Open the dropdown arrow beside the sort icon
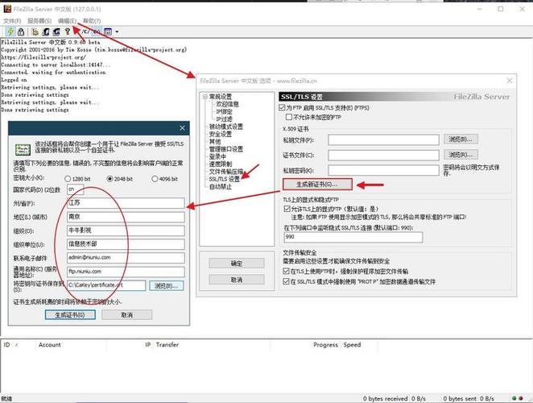 pyautogui.click(x=117, y=32)
